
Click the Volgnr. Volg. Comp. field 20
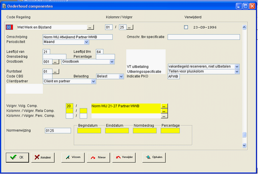click(x=70, y=106)
